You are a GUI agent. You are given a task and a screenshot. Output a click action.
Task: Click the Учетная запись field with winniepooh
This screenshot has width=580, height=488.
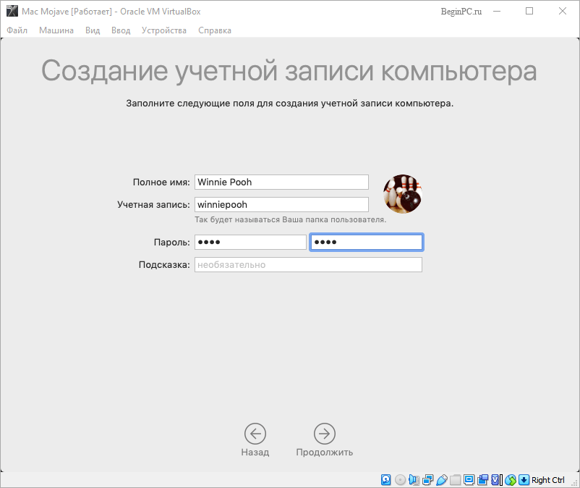pyautogui.click(x=281, y=205)
